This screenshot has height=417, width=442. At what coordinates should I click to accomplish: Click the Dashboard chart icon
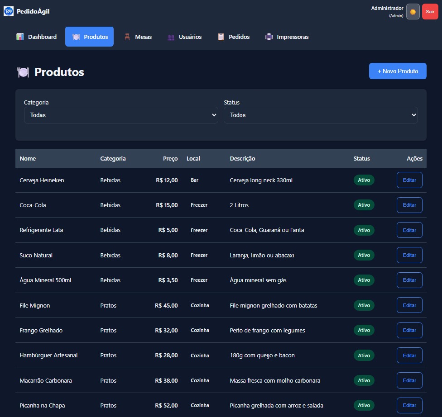tap(20, 37)
